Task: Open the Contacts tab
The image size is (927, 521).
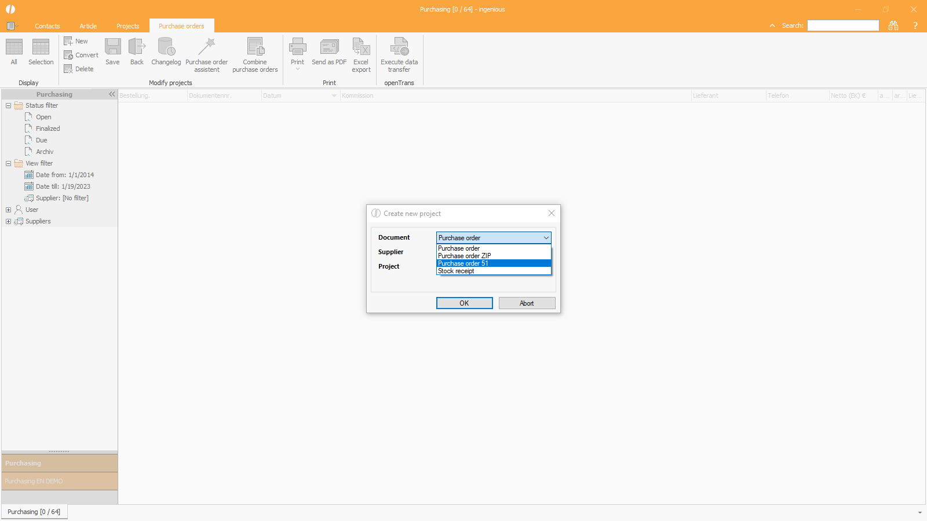Action: pyautogui.click(x=47, y=26)
